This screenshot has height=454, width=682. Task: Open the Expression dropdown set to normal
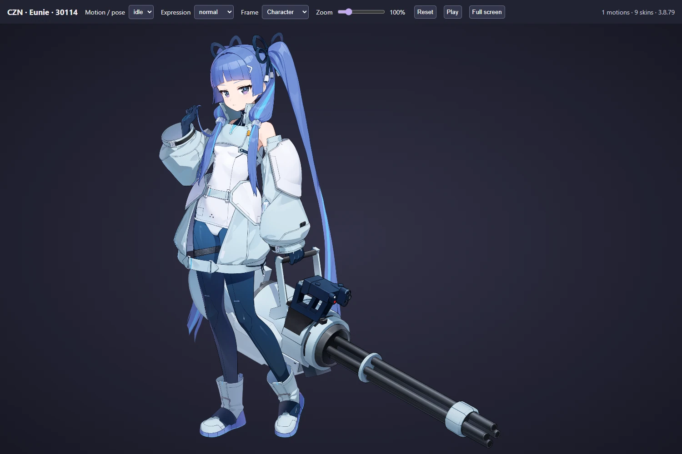tap(214, 12)
